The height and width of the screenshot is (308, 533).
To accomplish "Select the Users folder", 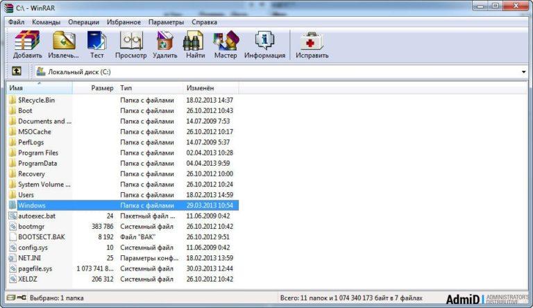I will tap(26, 195).
